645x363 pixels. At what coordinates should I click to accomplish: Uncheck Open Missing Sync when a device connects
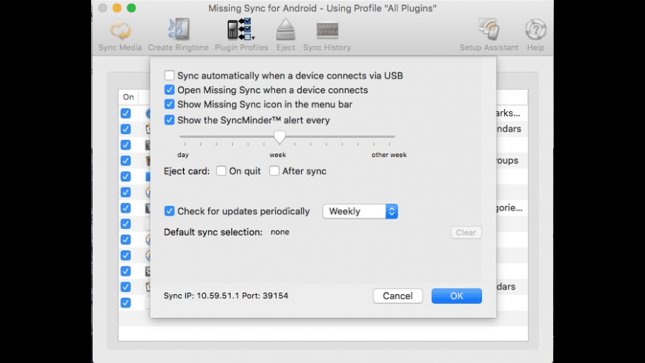click(169, 90)
